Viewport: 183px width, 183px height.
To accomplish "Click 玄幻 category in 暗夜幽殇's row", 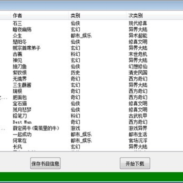I will (x=75, y=29).
